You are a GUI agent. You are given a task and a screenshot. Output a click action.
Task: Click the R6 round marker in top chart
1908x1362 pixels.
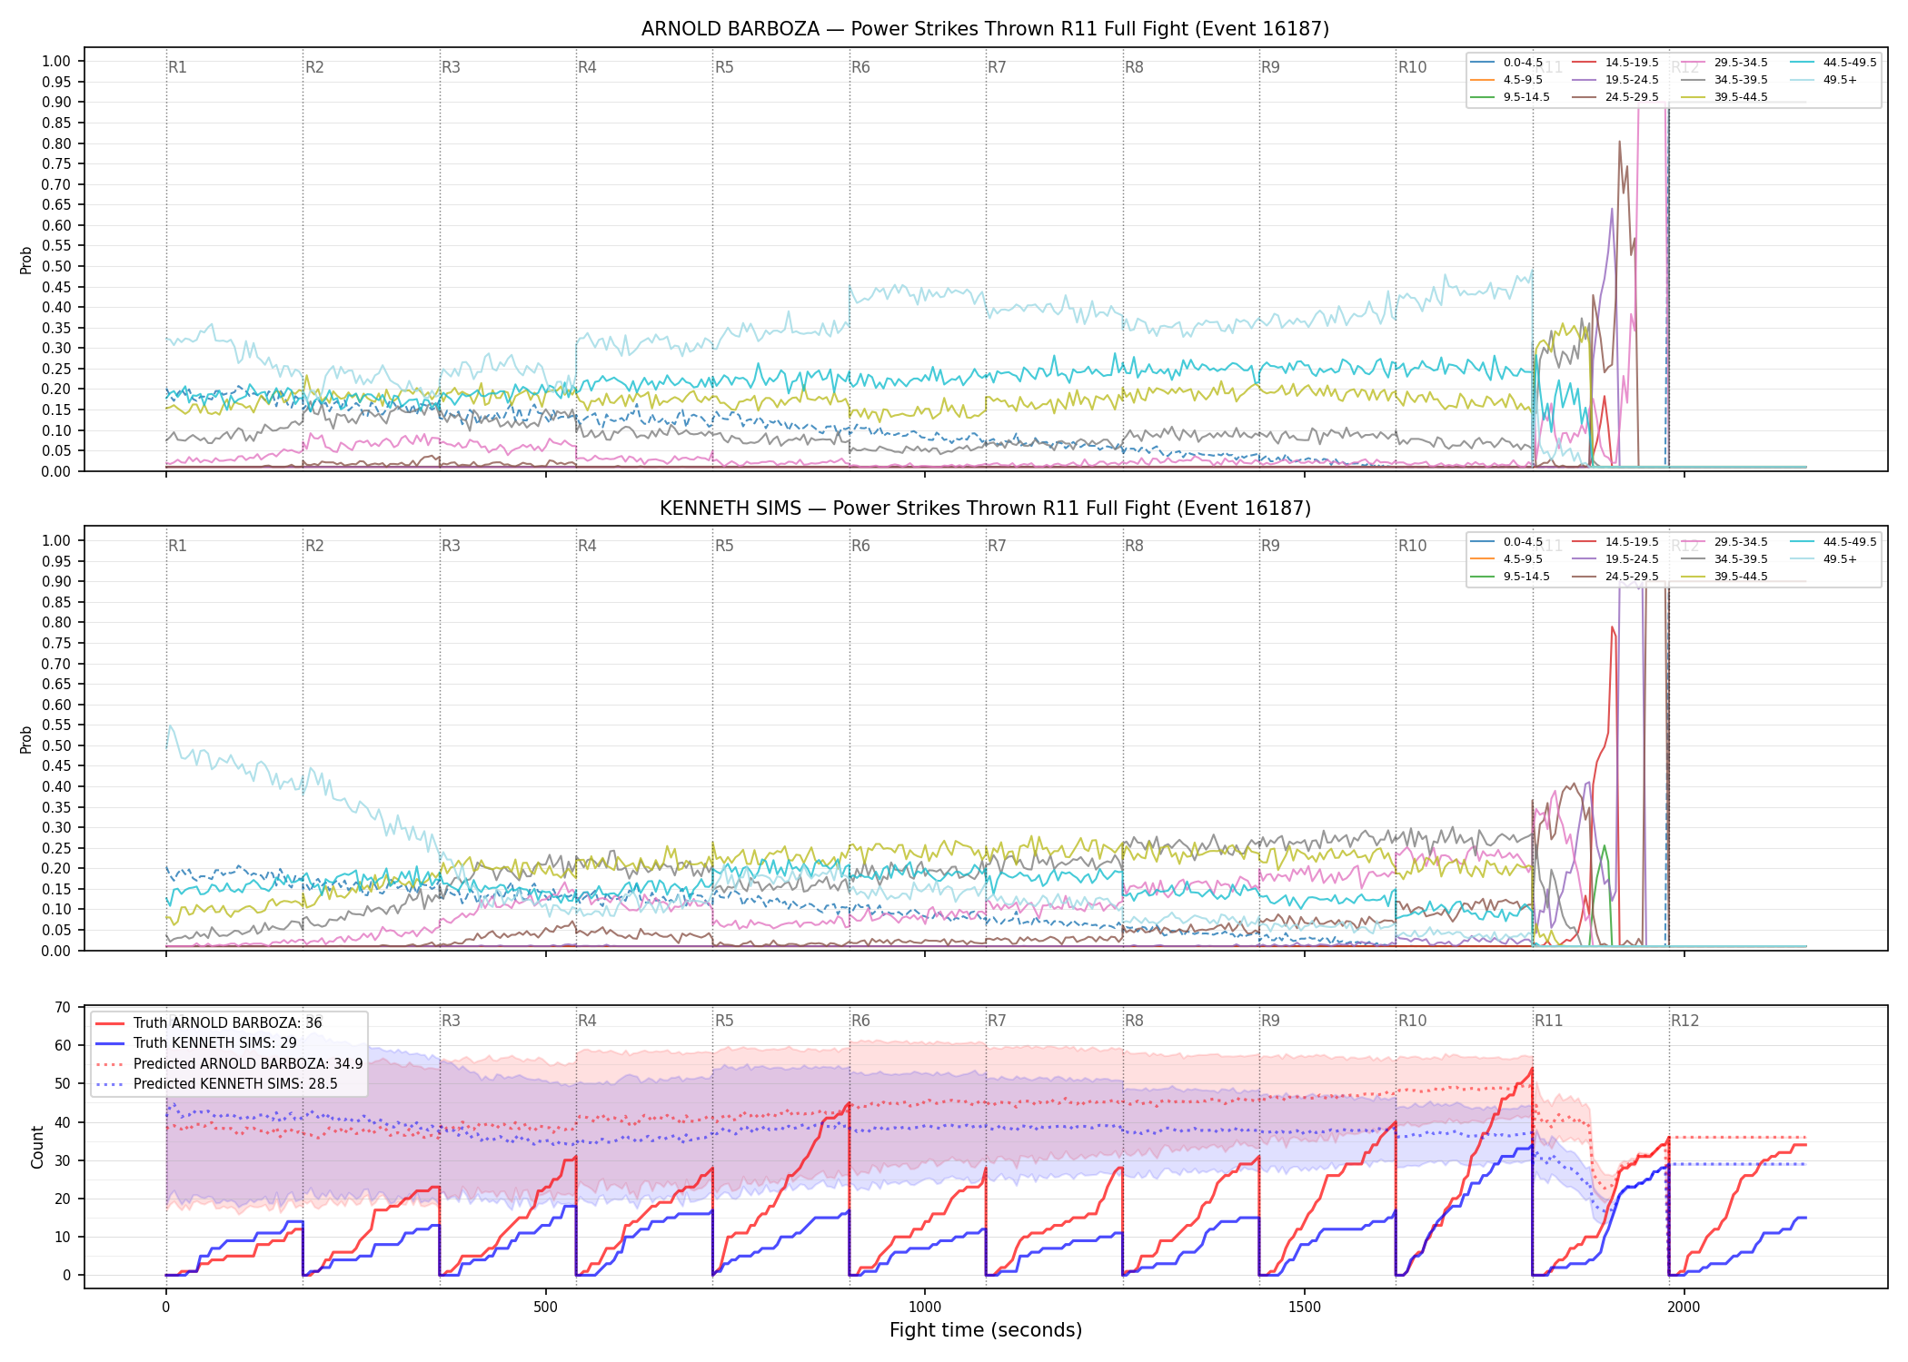pyautogui.click(x=860, y=67)
